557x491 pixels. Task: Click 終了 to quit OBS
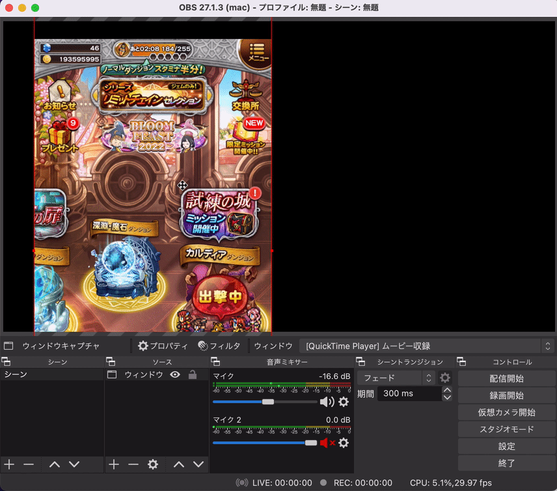click(506, 463)
